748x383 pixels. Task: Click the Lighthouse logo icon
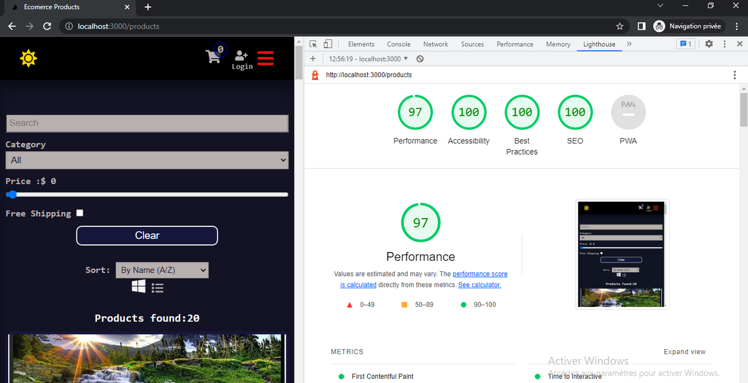tap(315, 75)
